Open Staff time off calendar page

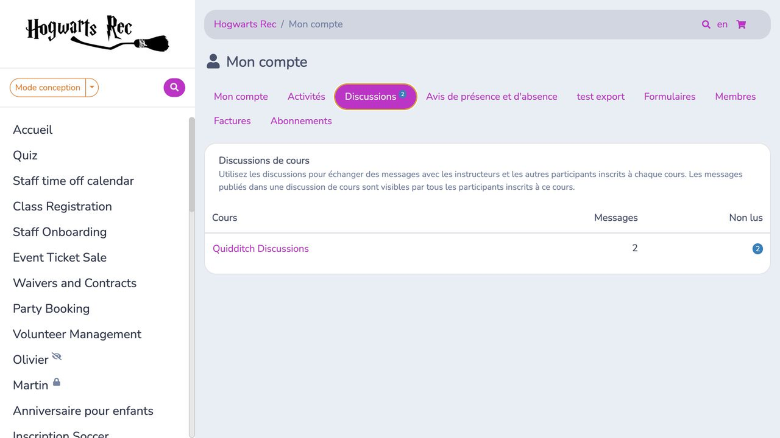click(73, 181)
